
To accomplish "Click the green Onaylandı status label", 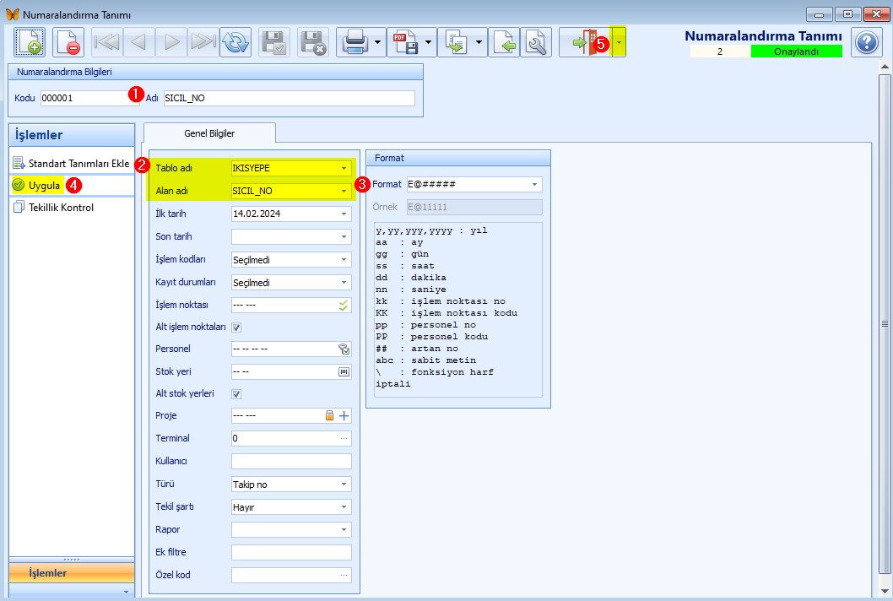I will pyautogui.click(x=796, y=51).
